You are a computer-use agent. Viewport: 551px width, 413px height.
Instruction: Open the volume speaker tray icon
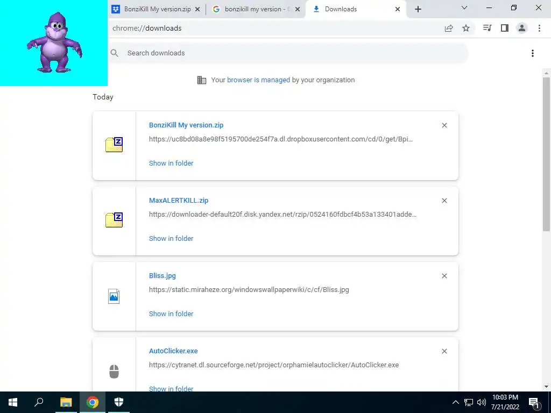click(x=482, y=402)
